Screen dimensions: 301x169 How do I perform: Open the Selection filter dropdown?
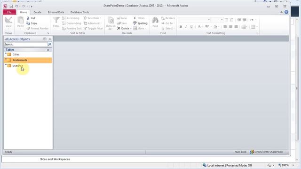(x=92, y=18)
